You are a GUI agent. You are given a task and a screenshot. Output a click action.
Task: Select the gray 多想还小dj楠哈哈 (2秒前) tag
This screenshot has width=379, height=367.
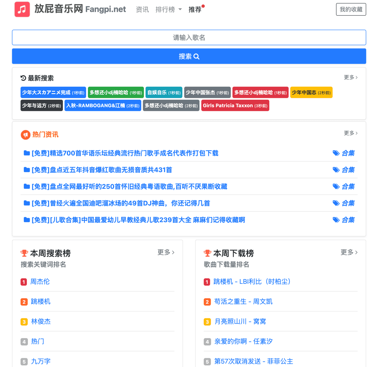coord(171,106)
